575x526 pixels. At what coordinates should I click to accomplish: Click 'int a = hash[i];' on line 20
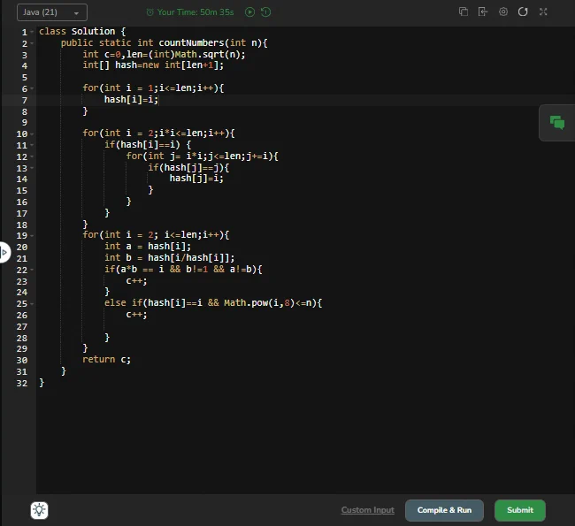pyautogui.click(x=148, y=247)
